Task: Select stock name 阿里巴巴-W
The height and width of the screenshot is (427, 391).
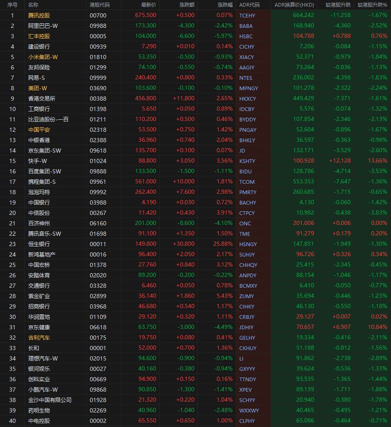Action: click(x=43, y=26)
